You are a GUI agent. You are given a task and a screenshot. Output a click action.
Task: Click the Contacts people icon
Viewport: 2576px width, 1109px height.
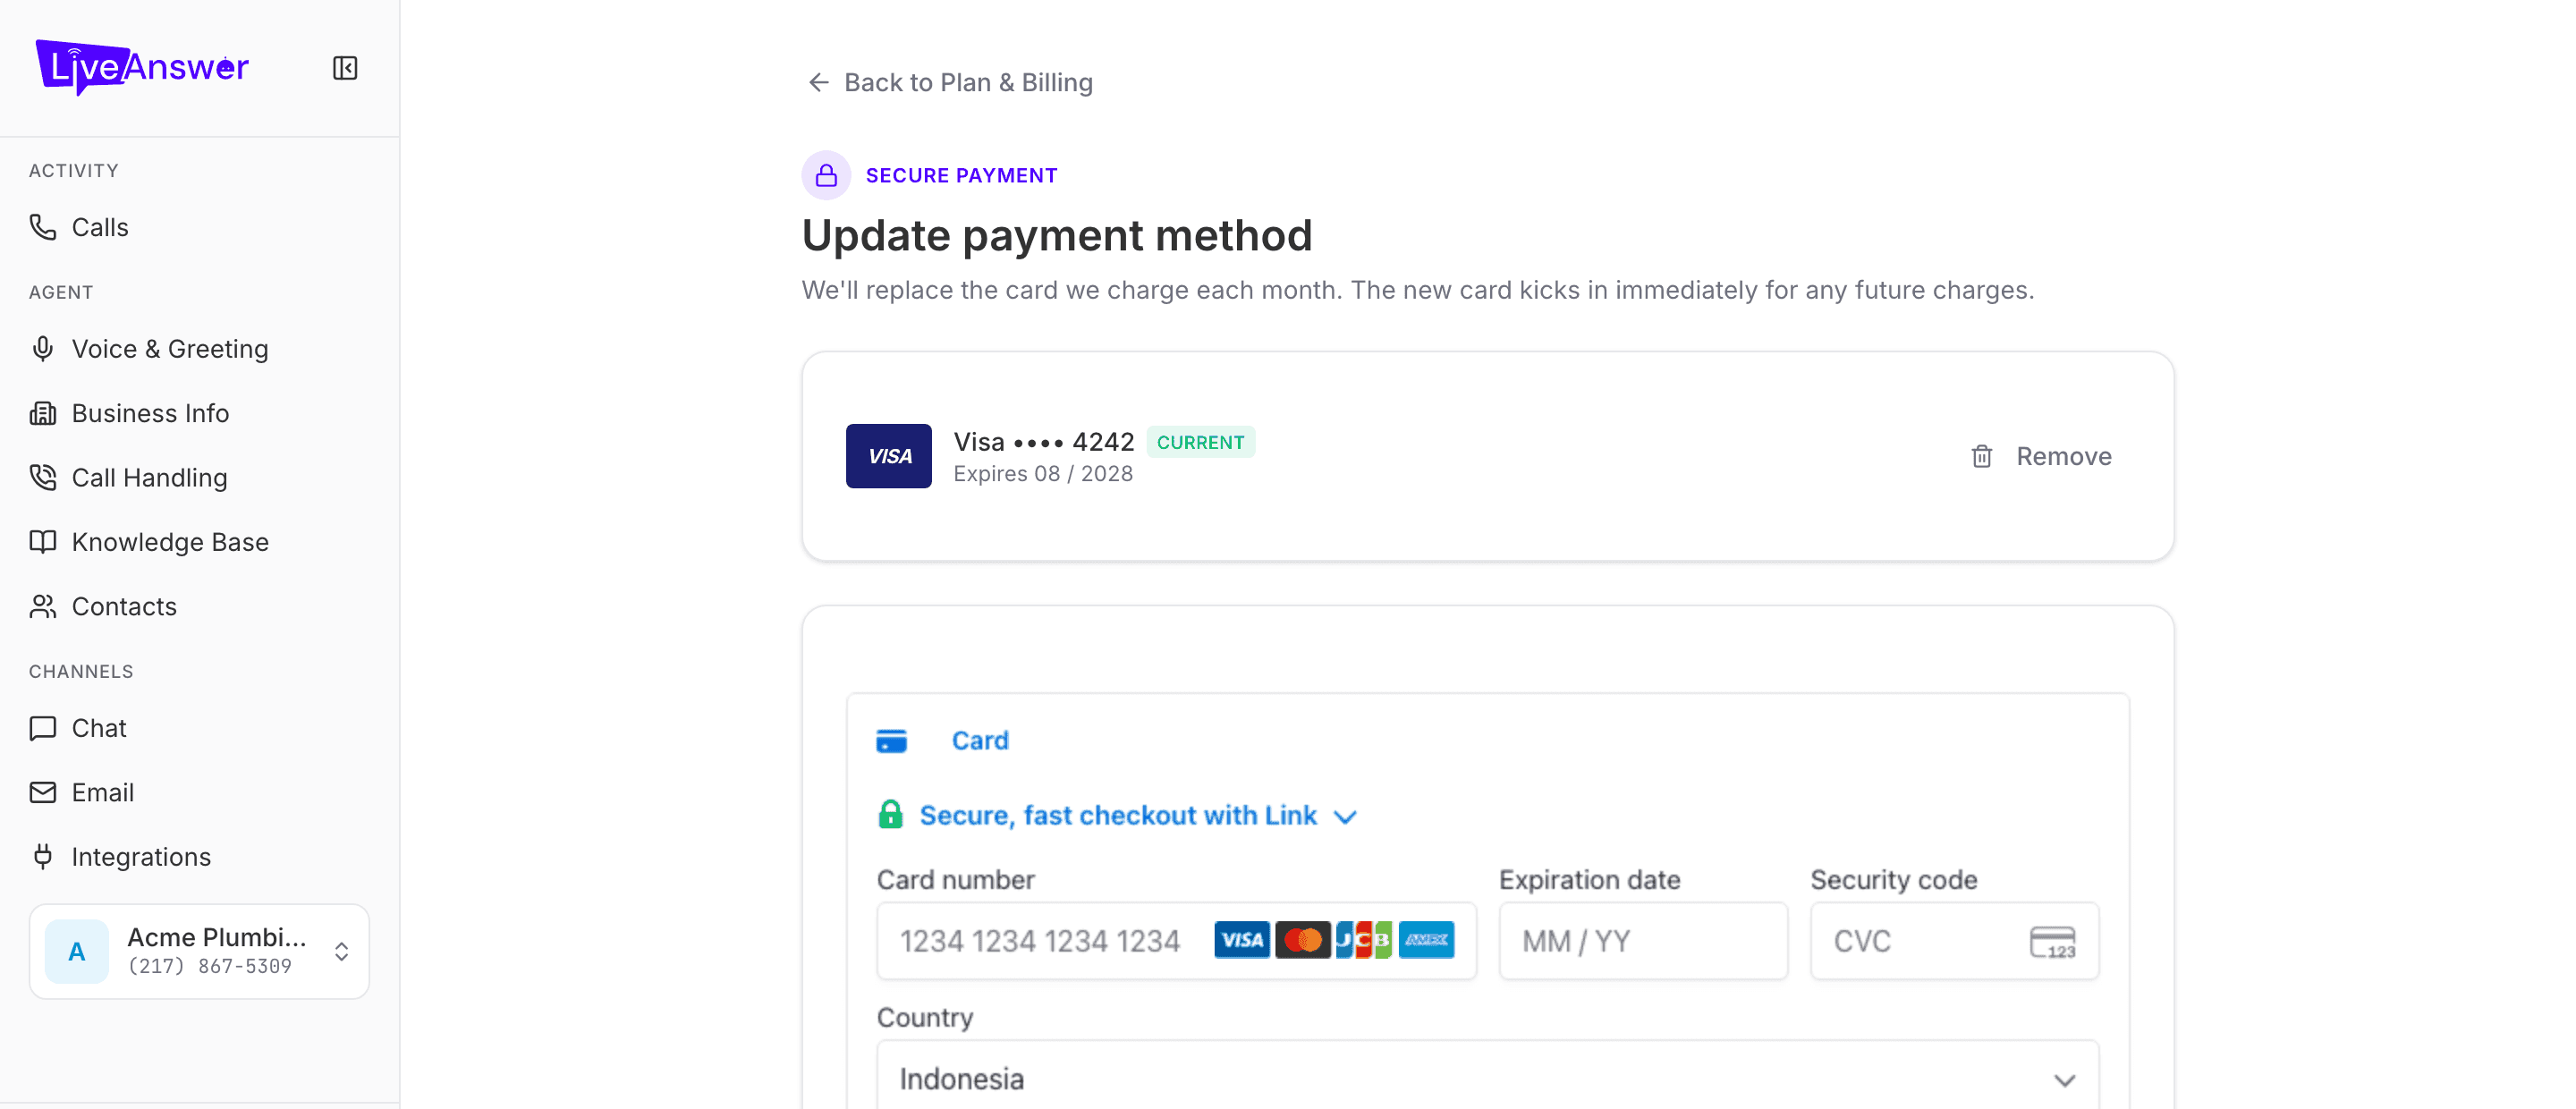click(43, 606)
